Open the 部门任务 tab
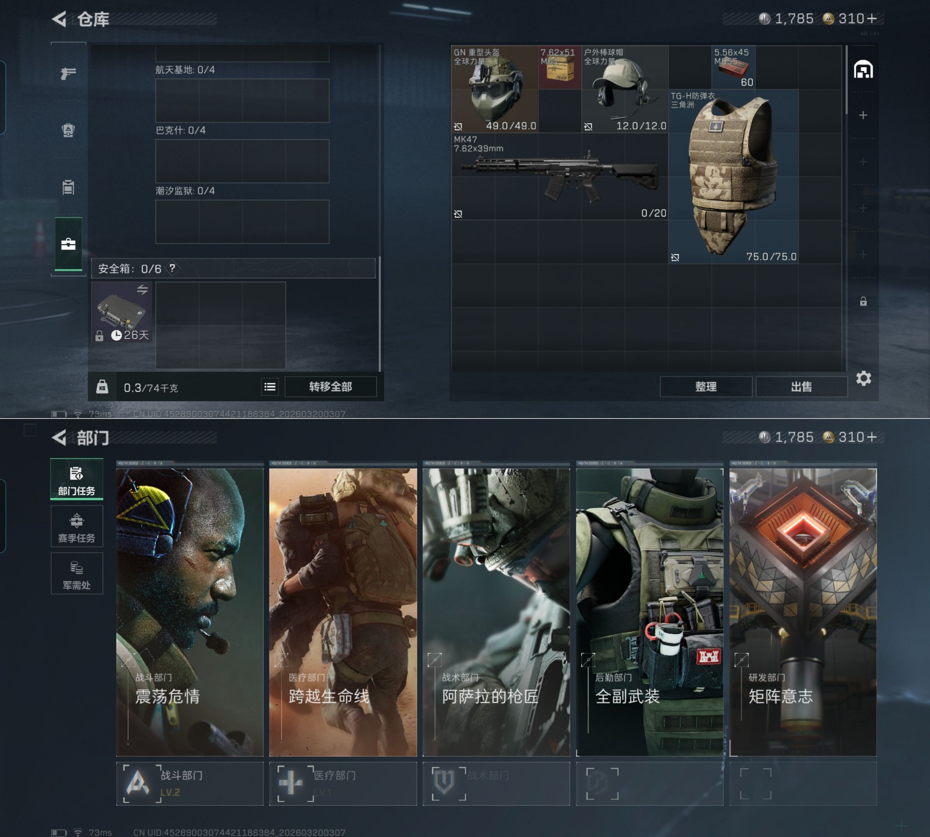The height and width of the screenshot is (837, 930). pos(76,480)
